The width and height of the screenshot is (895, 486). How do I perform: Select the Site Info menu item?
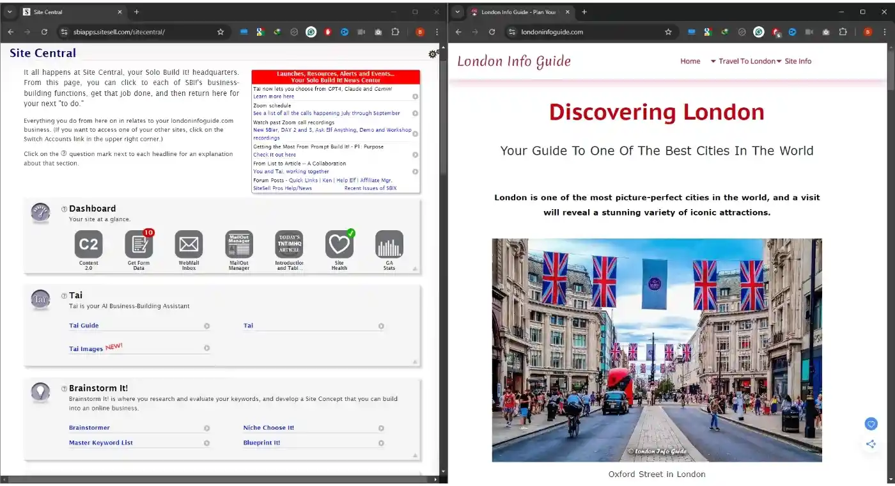[x=798, y=61]
